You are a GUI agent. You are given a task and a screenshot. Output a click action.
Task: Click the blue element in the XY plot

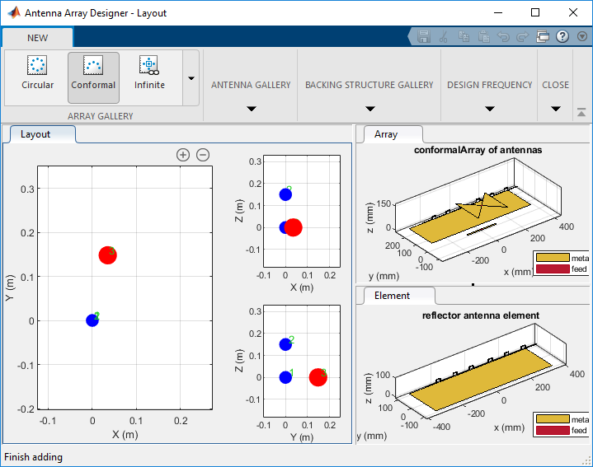click(92, 320)
